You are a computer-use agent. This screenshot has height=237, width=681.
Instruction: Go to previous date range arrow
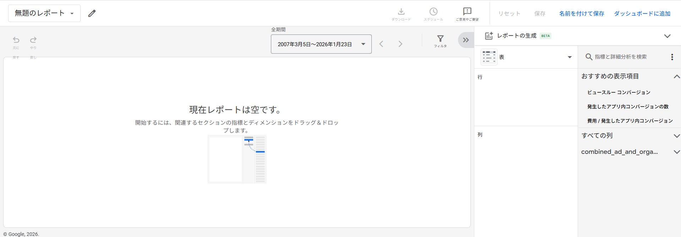[x=381, y=44]
